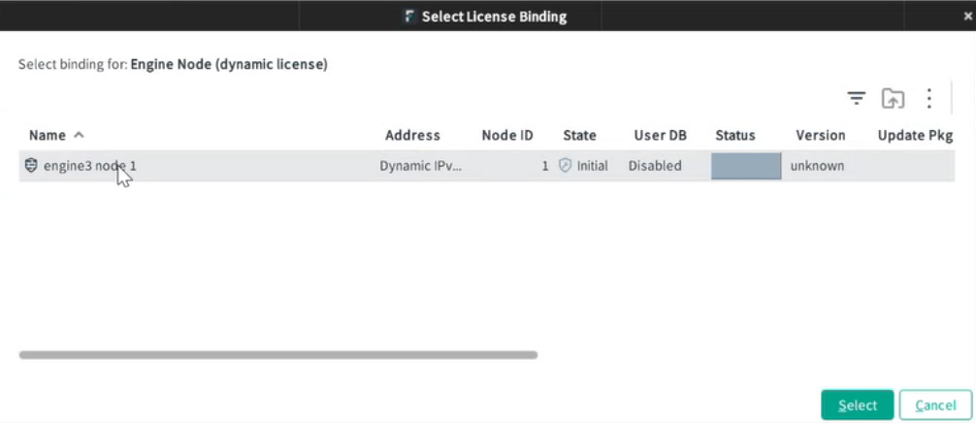Toggle the Name column sort arrow

click(x=79, y=135)
